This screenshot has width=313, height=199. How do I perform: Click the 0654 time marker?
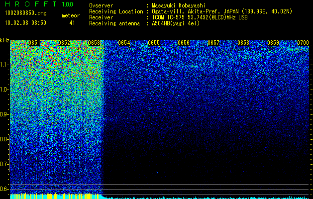(x=124, y=43)
